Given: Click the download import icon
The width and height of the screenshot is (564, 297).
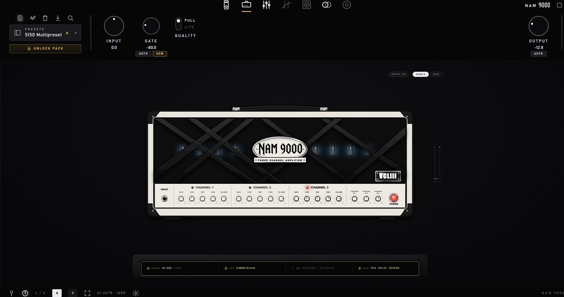Looking at the screenshot, I should [58, 18].
